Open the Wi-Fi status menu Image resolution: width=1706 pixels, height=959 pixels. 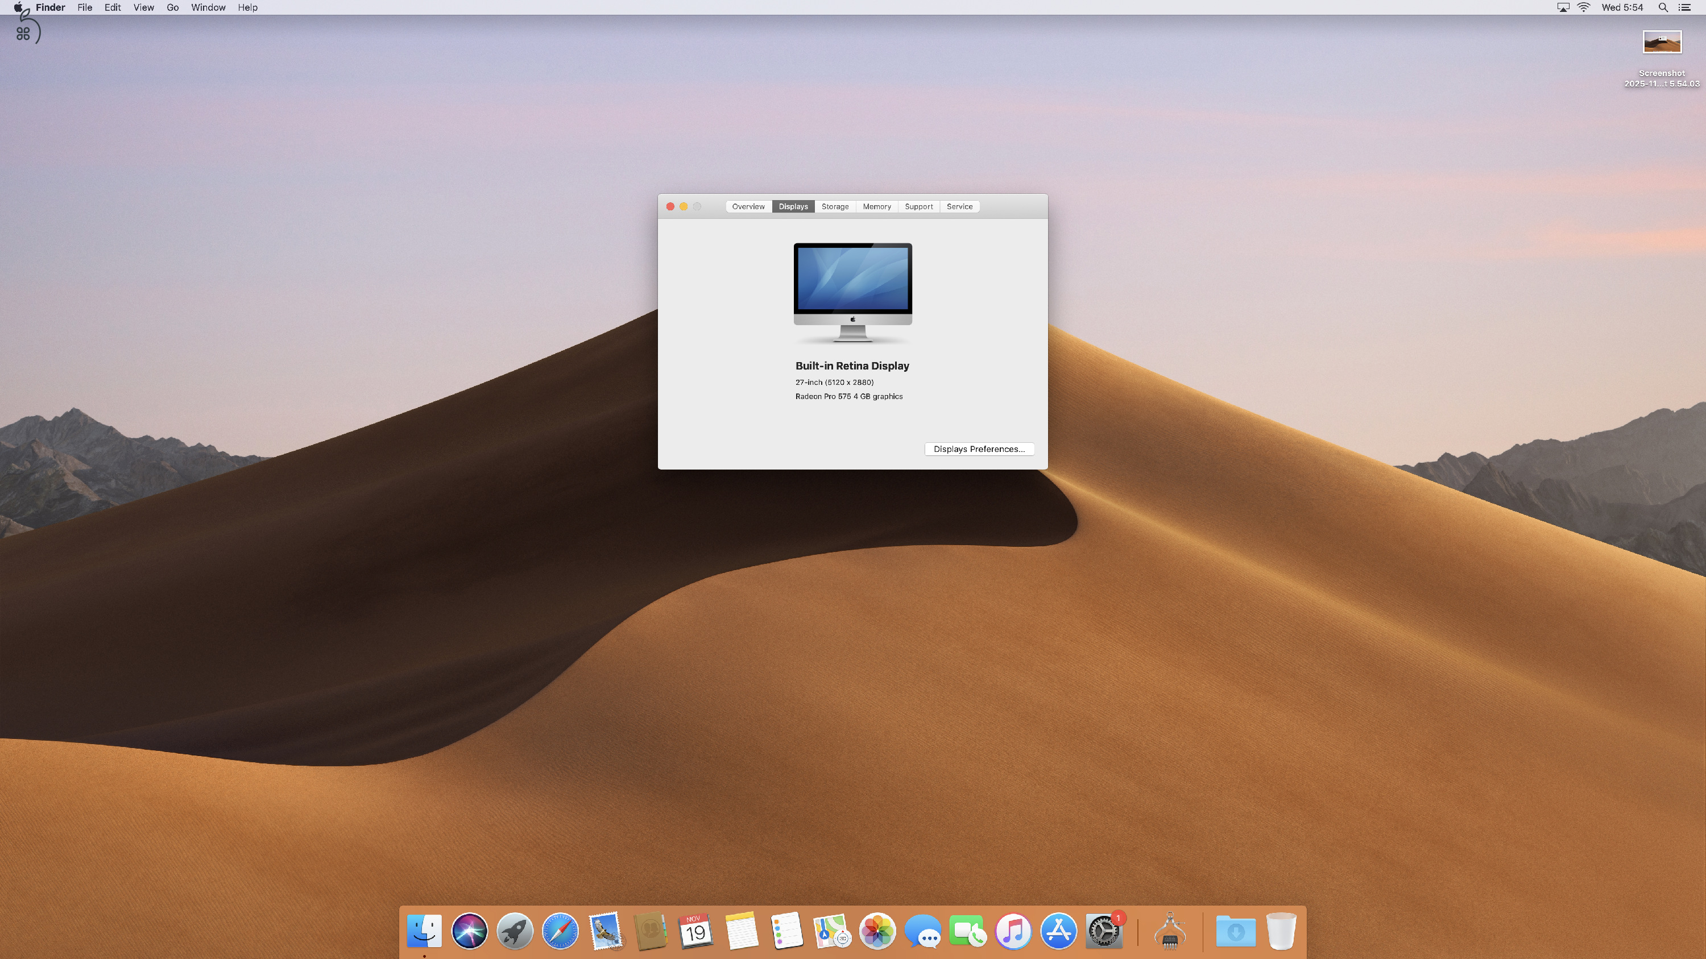[1584, 7]
